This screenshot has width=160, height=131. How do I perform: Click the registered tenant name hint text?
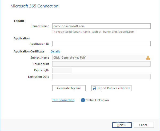point(94,32)
